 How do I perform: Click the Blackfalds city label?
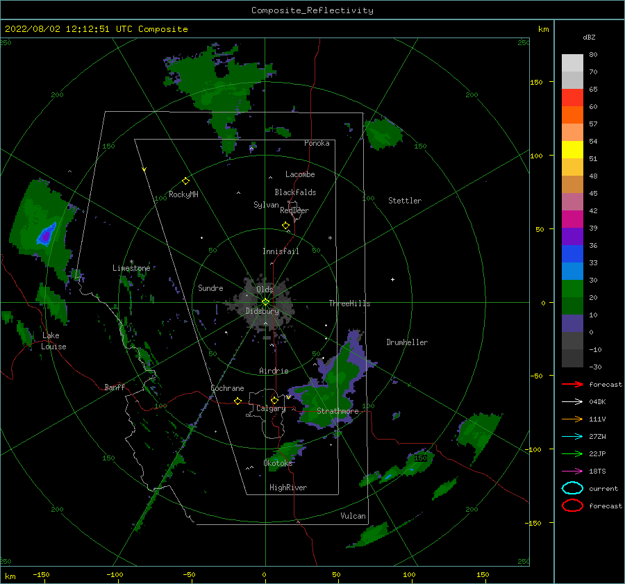(x=295, y=192)
